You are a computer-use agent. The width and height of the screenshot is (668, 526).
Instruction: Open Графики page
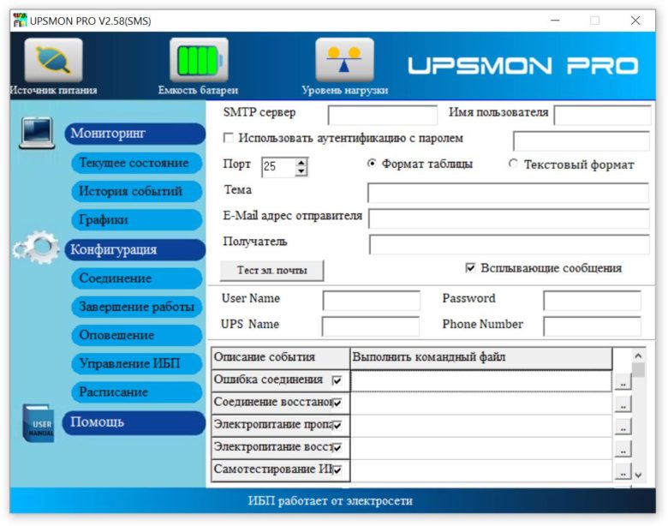(136, 220)
